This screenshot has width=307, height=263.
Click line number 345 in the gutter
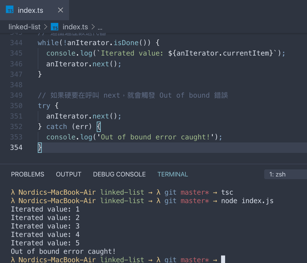tap(16, 53)
